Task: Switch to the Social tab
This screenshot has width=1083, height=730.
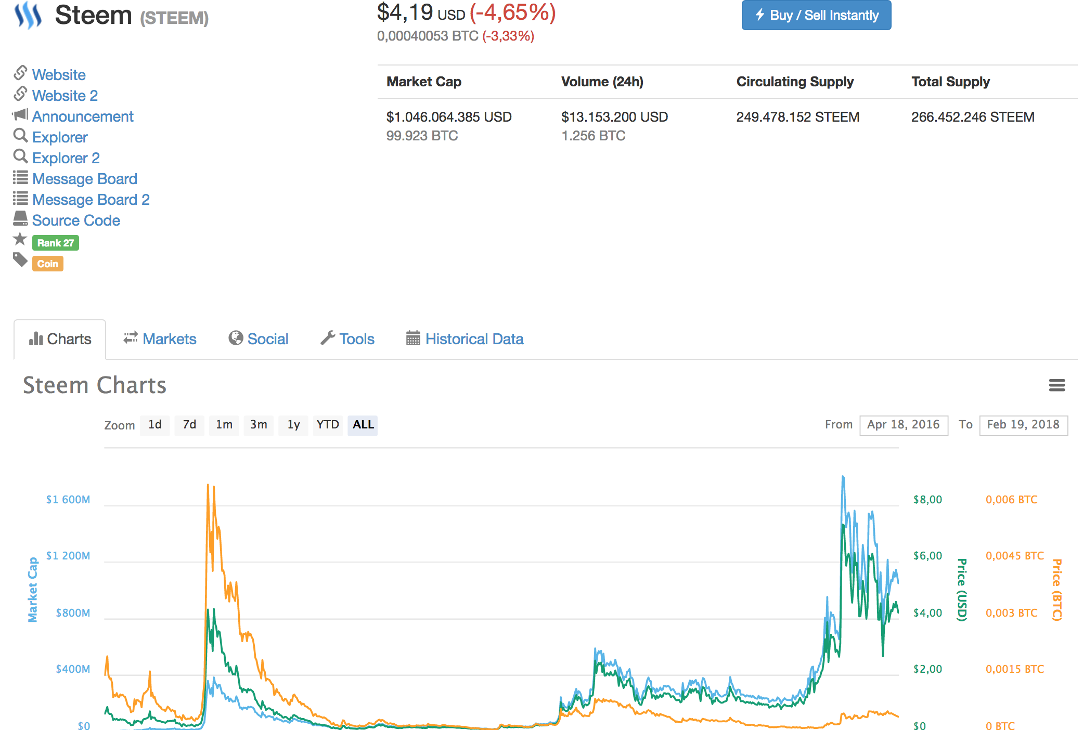Action: 258,339
